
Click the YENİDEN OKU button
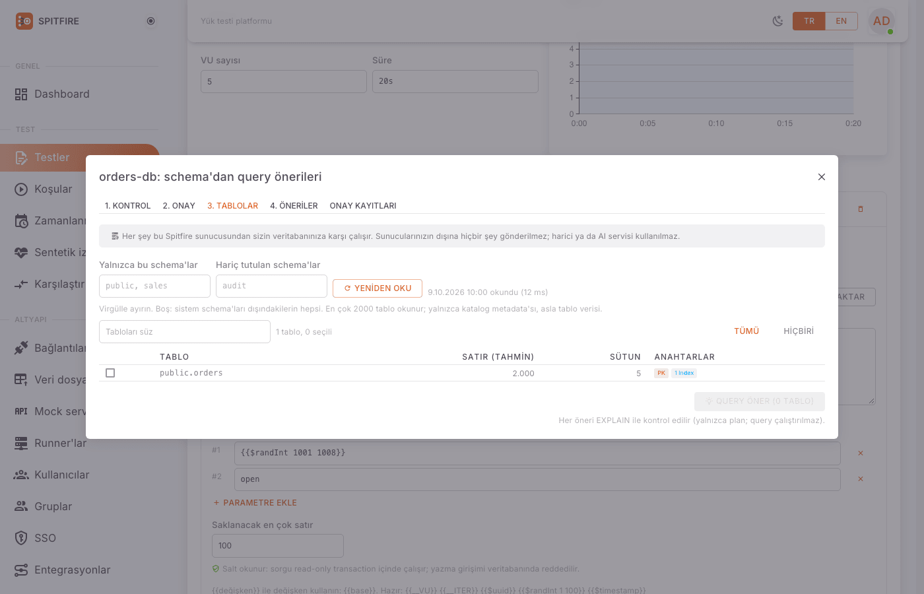(x=378, y=288)
